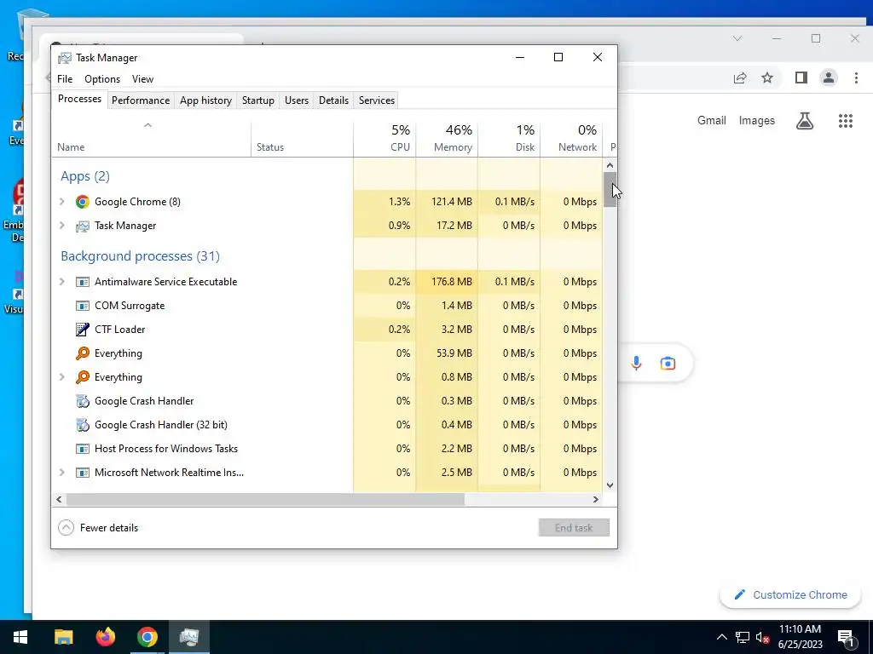Click the Microsoft Network Realtime Inspection icon

click(x=83, y=473)
